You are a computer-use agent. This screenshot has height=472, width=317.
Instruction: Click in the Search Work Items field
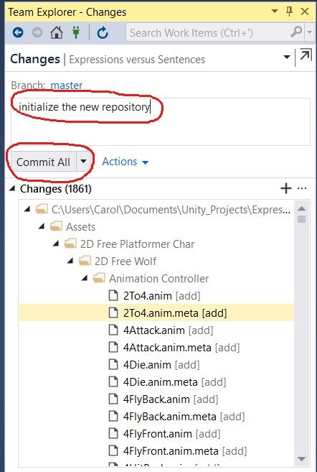208,32
